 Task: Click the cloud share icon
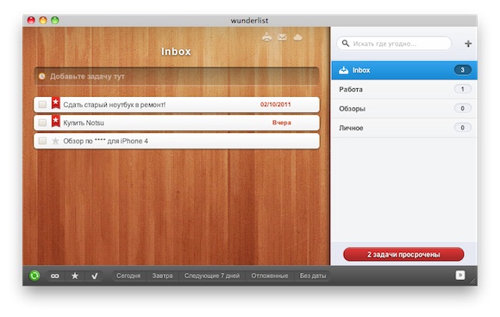(297, 38)
